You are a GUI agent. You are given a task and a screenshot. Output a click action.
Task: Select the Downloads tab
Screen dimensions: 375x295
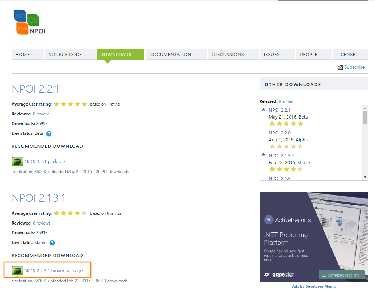(121, 55)
